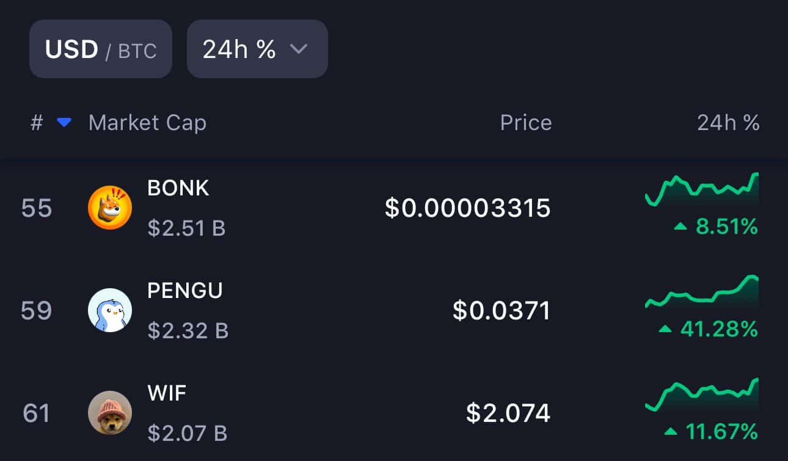The height and width of the screenshot is (461, 788).
Task: Click the green up arrow beside 41.28%
Action: [x=665, y=330]
